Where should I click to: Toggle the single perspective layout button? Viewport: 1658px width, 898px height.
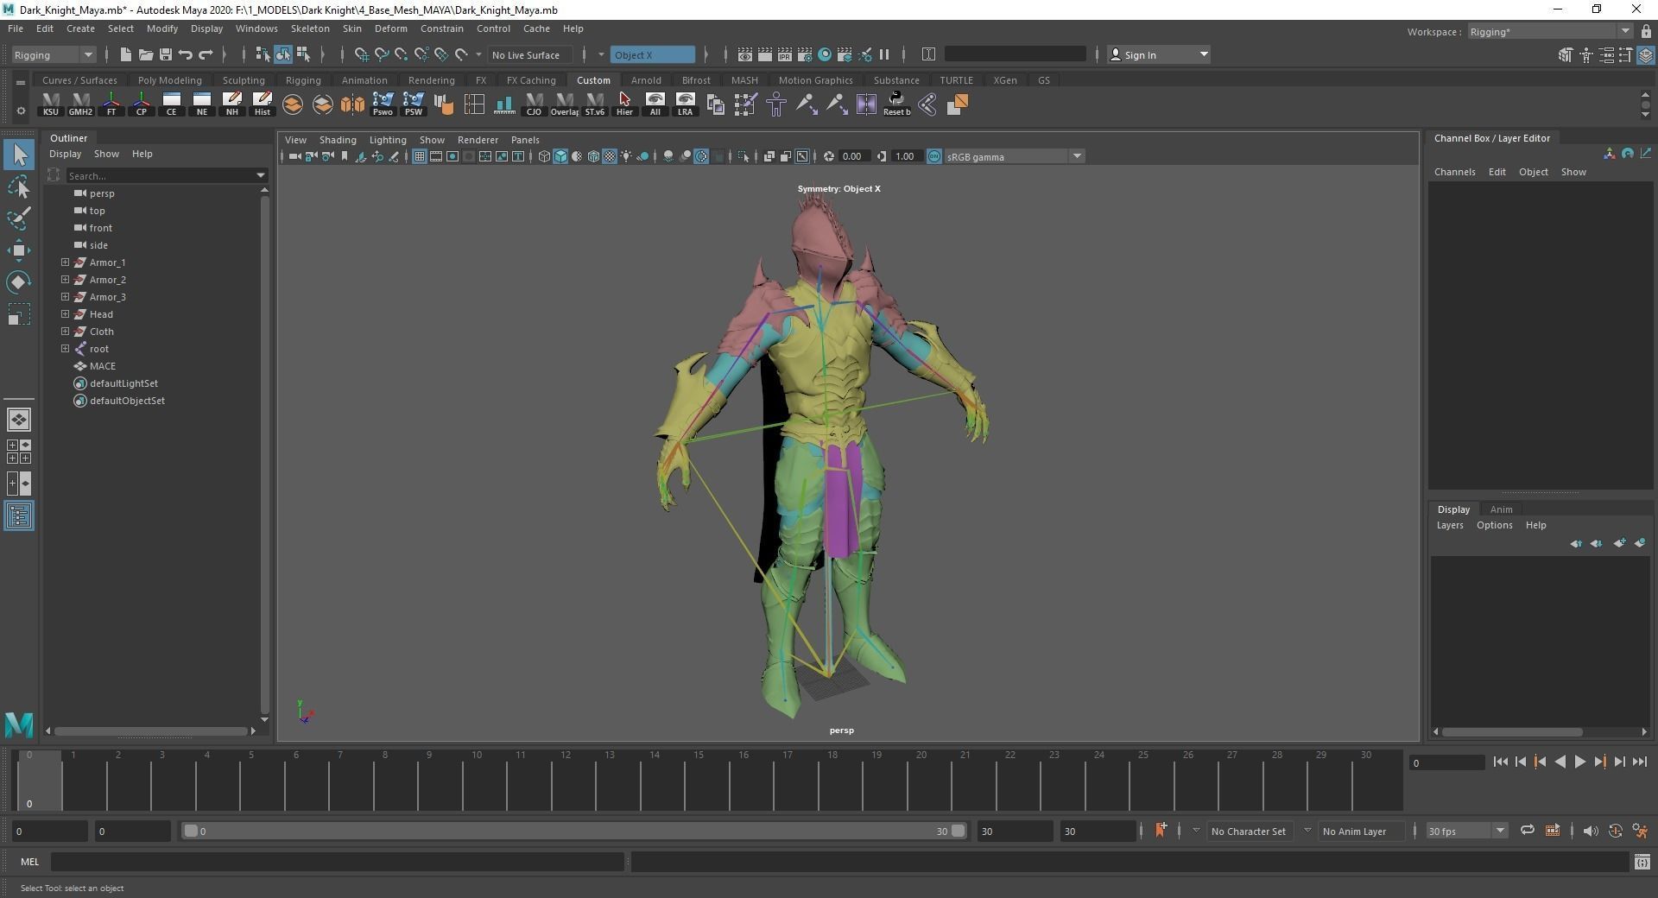coord(19,420)
